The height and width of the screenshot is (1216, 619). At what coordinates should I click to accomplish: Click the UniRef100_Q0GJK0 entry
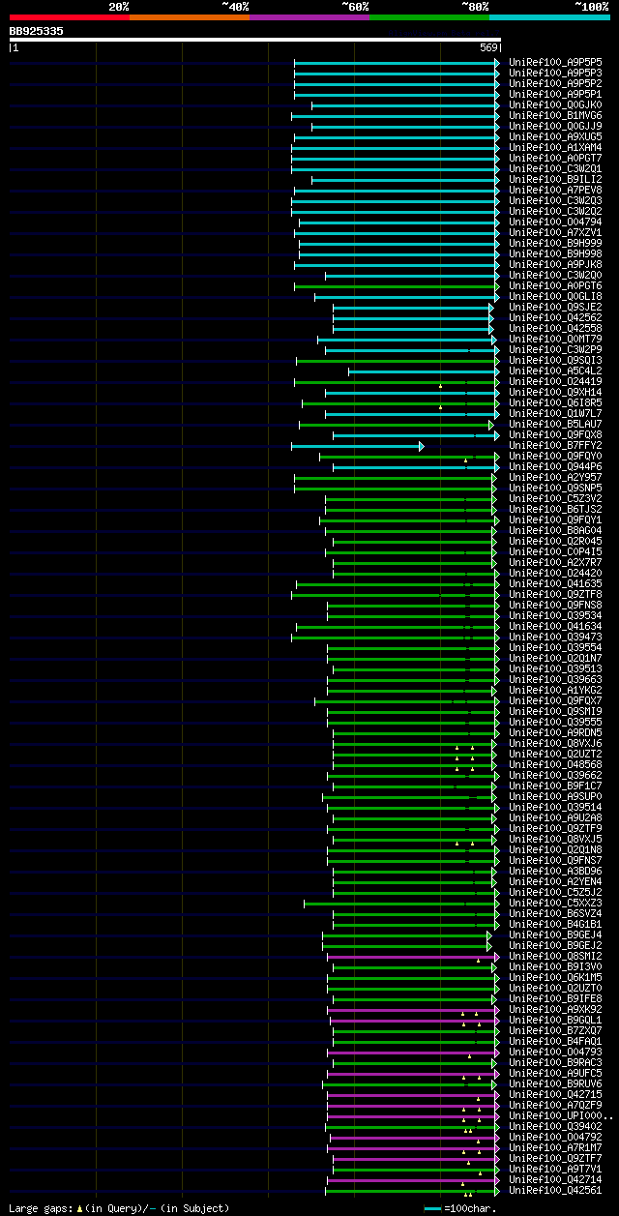point(554,104)
